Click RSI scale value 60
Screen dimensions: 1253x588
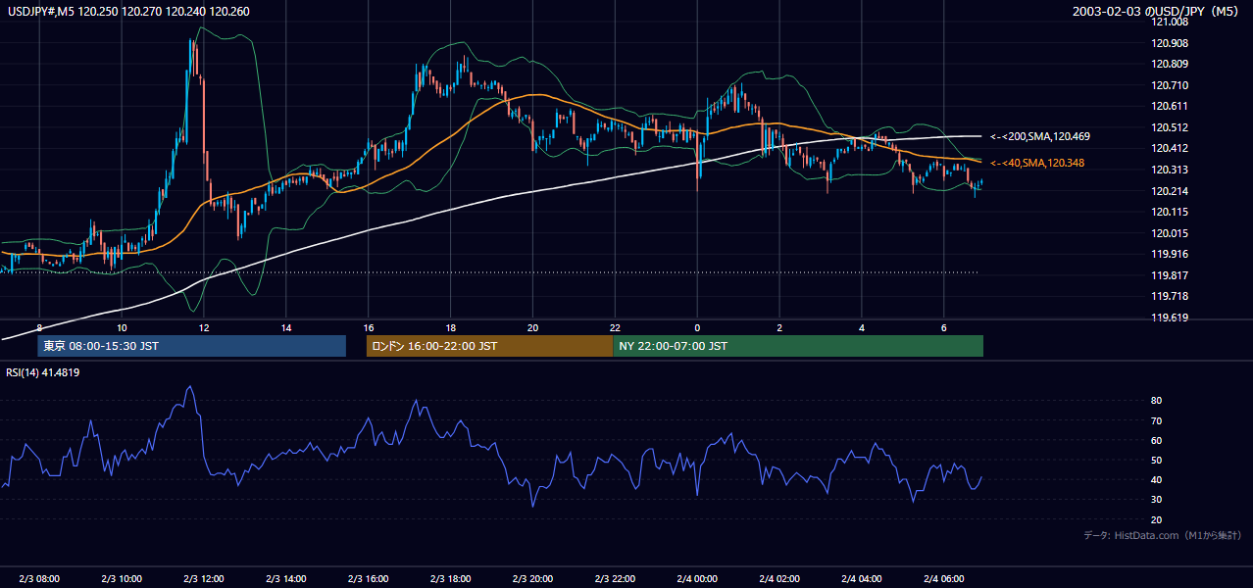click(x=1157, y=440)
